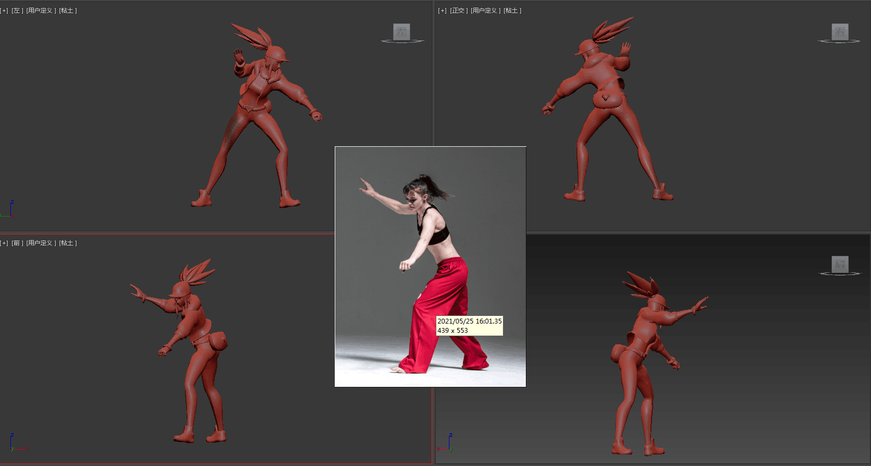Click 用户定义 in the top-left viewport
This screenshot has width=871, height=466.
[41, 11]
